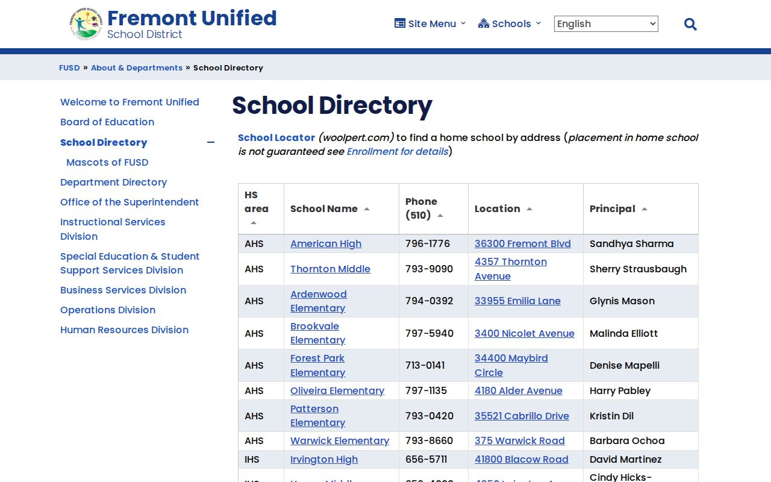Open Warwick Elementary school link
771x482 pixels.
[340, 440]
